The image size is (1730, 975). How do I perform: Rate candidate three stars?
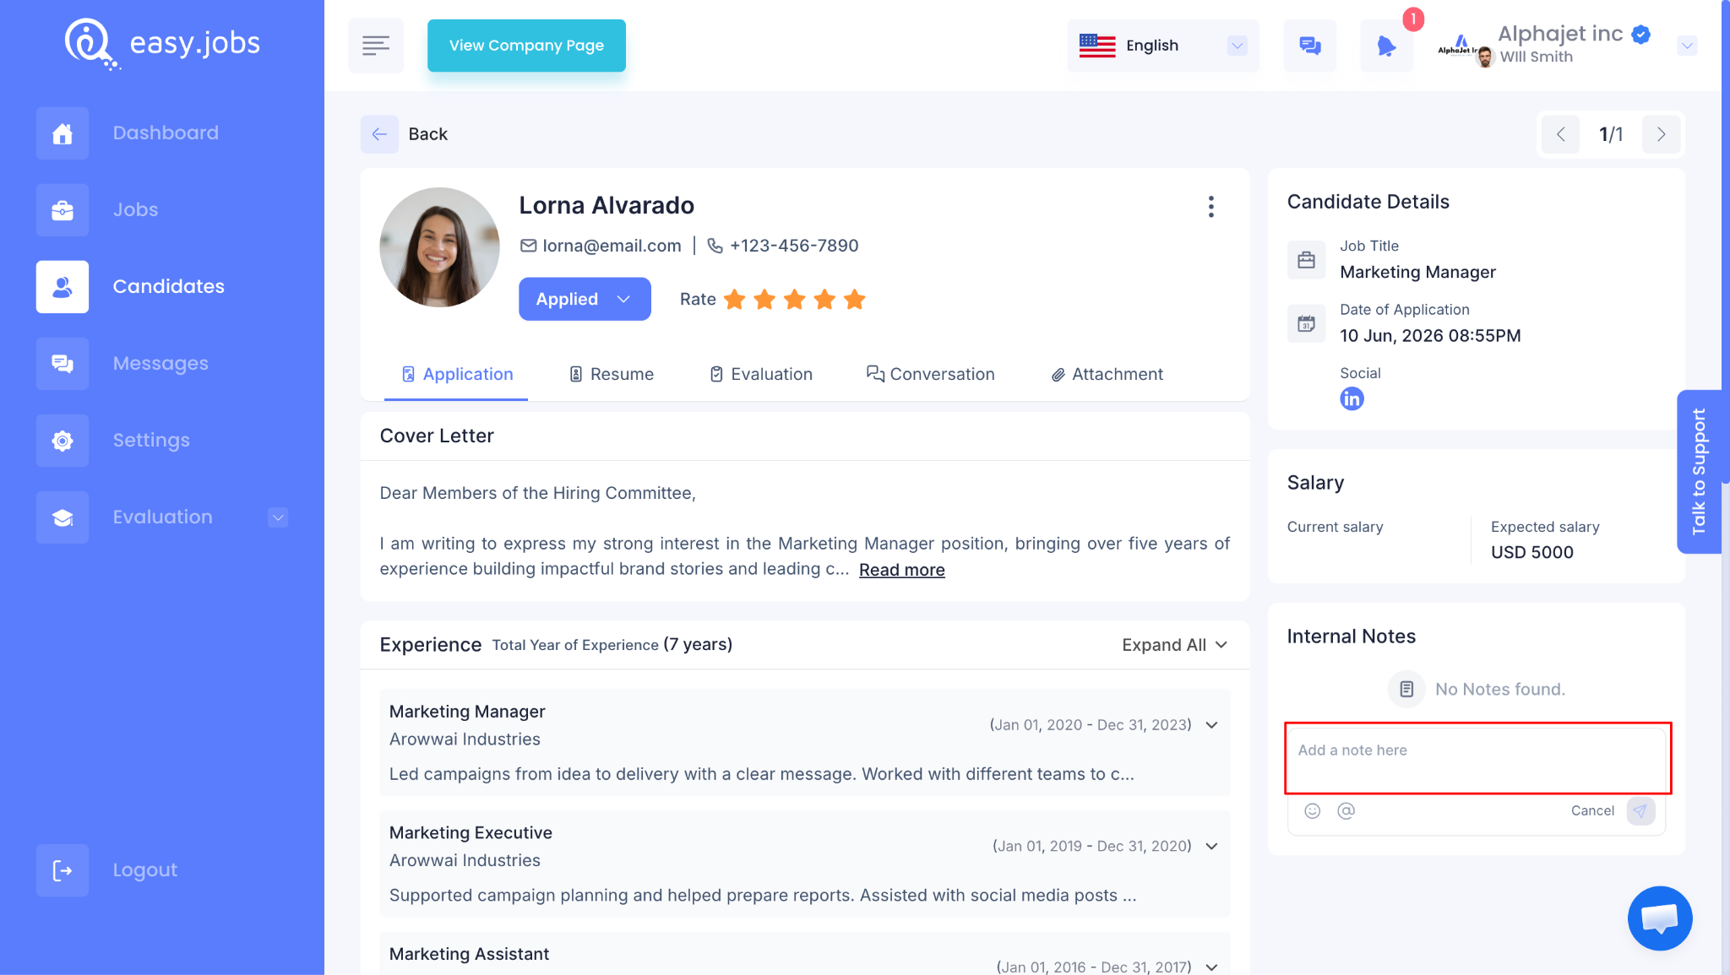point(794,300)
